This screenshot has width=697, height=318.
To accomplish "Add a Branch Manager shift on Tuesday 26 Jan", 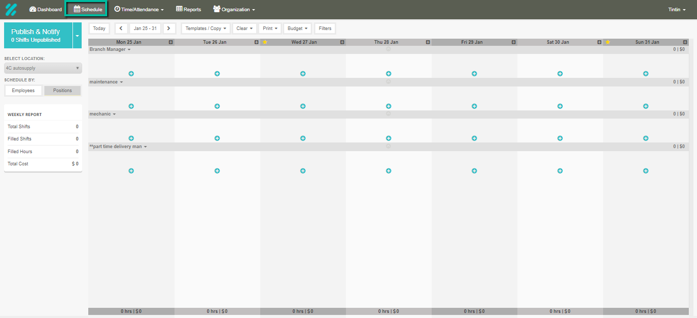I will pyautogui.click(x=217, y=74).
